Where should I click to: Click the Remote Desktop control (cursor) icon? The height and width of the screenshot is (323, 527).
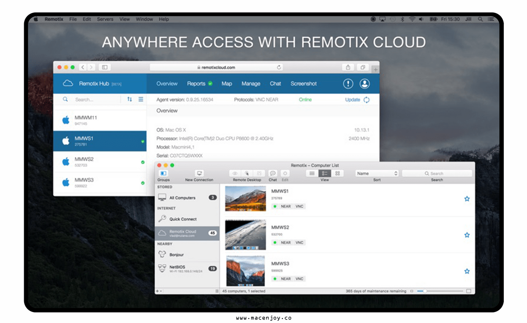click(247, 174)
